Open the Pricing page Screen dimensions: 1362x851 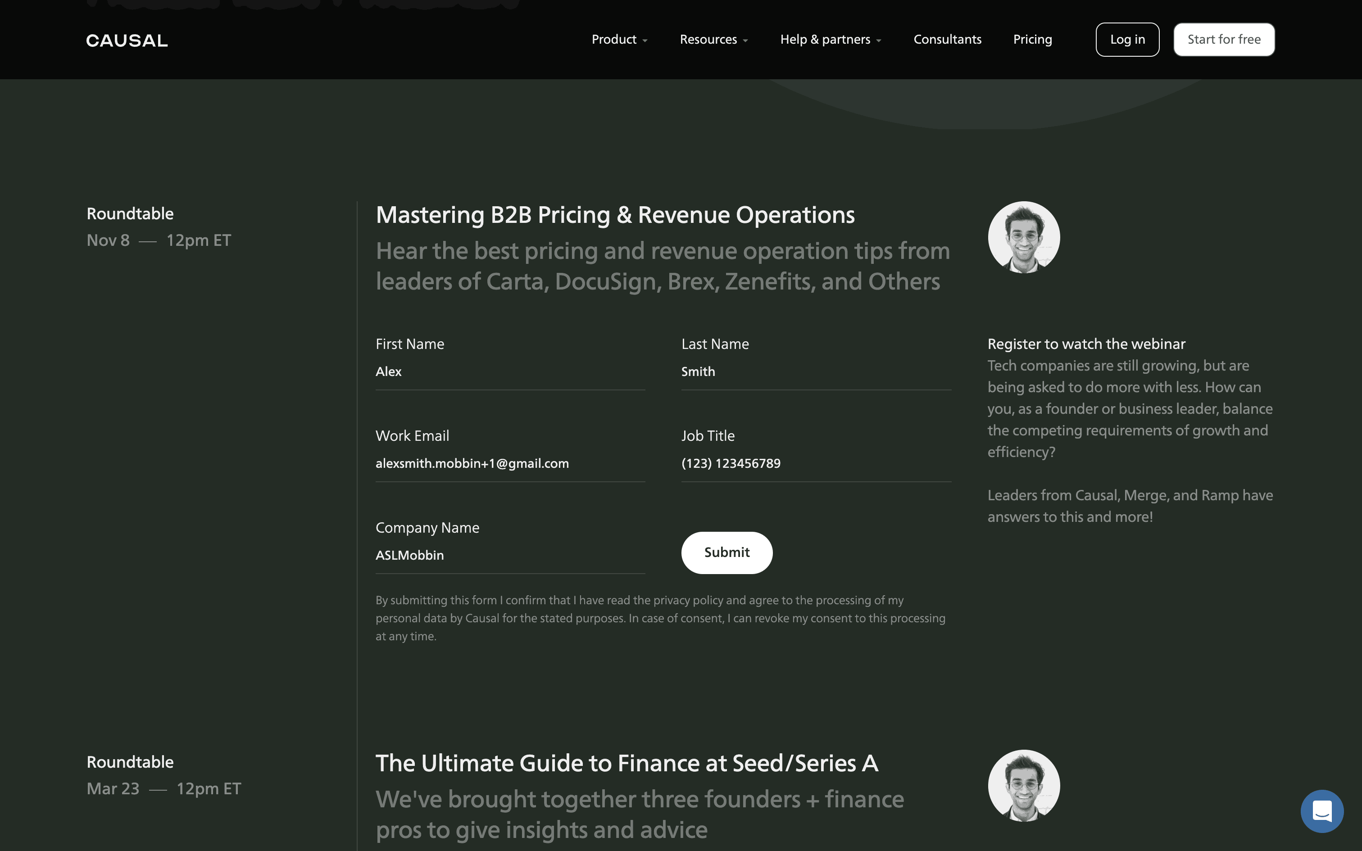click(1032, 40)
